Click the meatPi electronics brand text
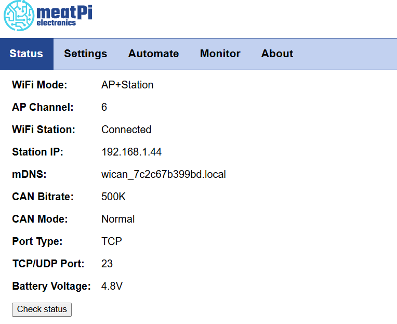397x324 pixels. pyautogui.click(x=64, y=15)
